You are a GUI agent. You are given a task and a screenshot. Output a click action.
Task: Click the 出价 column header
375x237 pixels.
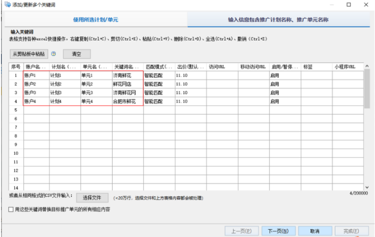pyautogui.click(x=191, y=67)
